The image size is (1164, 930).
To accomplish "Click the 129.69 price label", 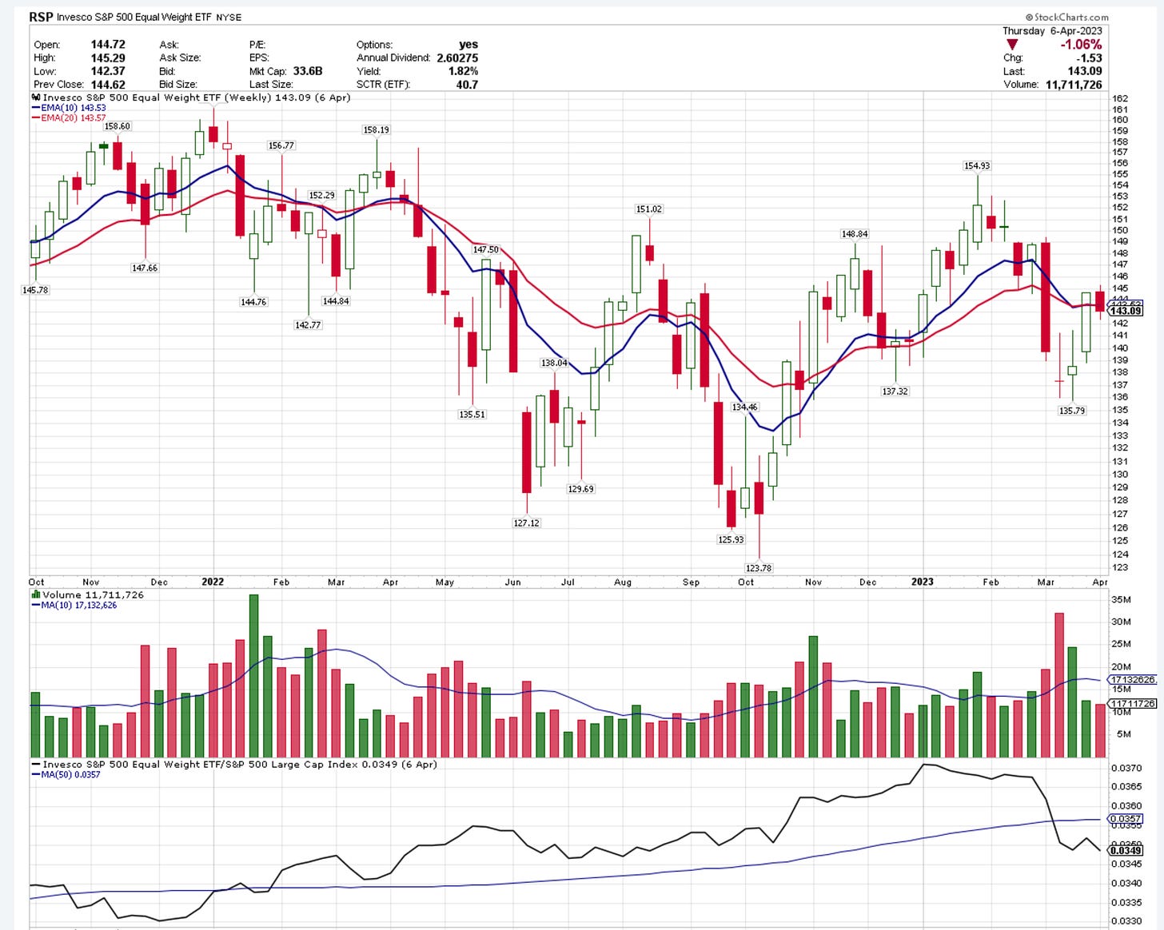I will click(x=581, y=489).
